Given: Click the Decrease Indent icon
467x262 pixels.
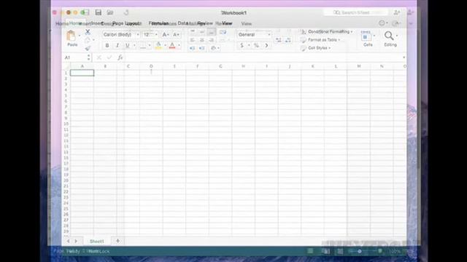Looking at the screenshot, I should click(x=193, y=48).
